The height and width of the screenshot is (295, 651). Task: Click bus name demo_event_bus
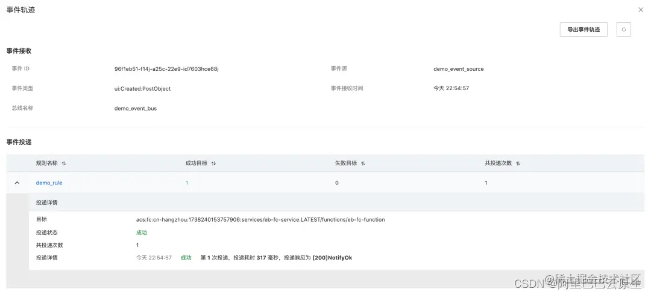tap(136, 108)
